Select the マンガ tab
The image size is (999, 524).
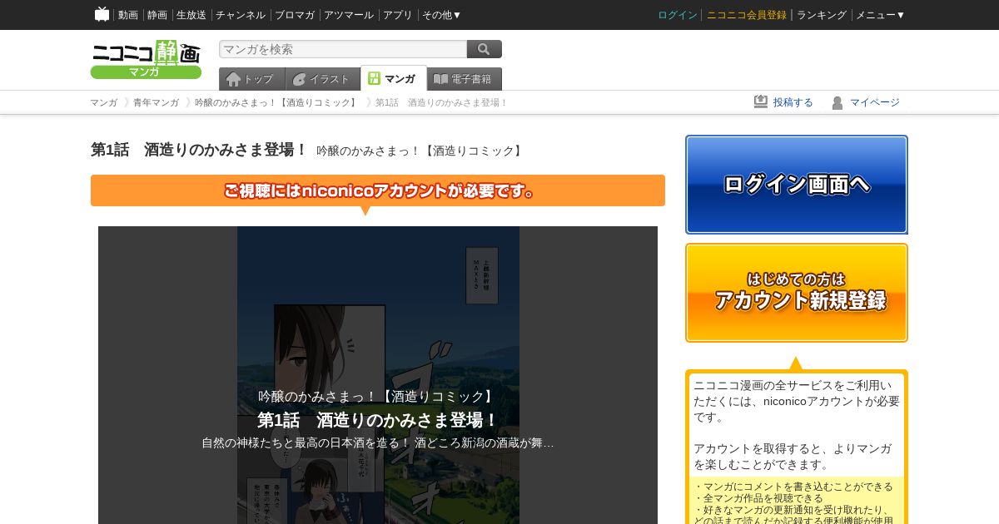(x=393, y=78)
